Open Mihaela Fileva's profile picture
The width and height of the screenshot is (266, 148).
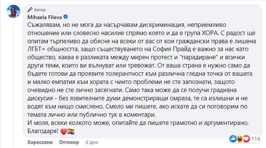(13, 11)
